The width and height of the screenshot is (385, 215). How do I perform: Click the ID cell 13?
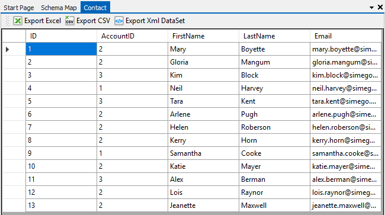click(x=61, y=205)
